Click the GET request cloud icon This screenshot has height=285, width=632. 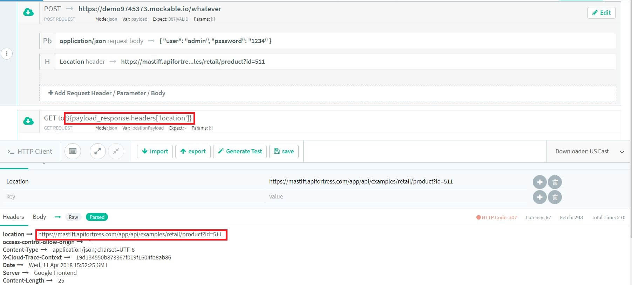click(x=28, y=121)
